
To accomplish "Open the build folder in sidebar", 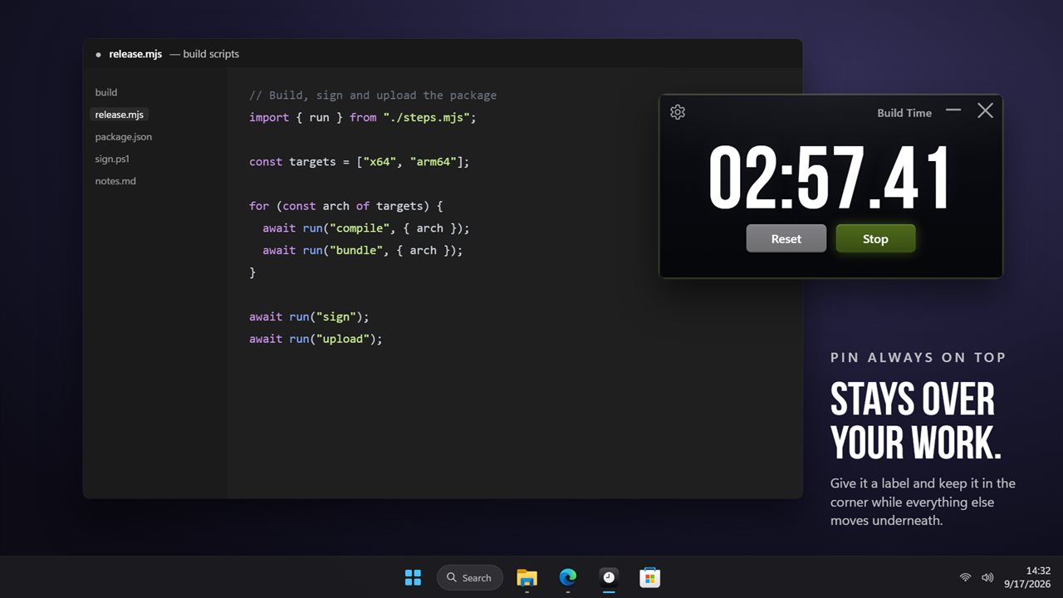I will pos(106,92).
